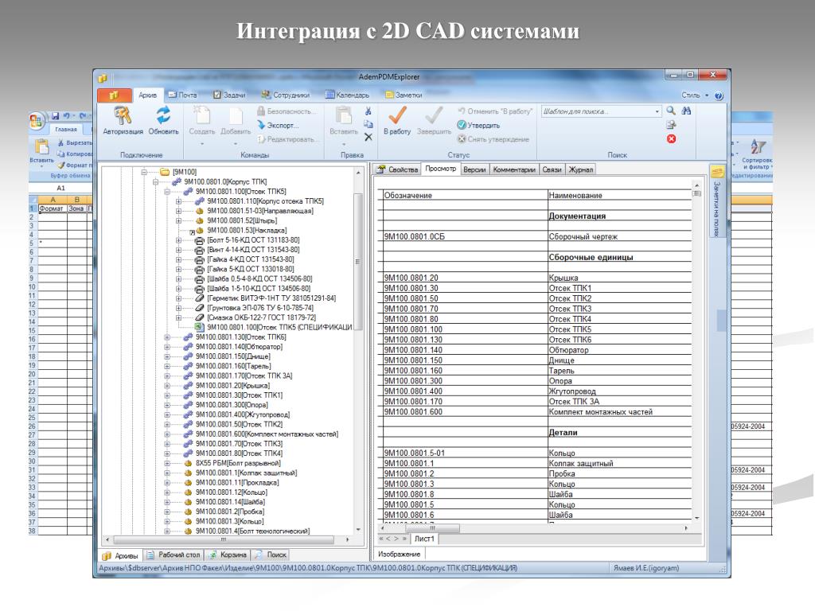Expand the 9М100.0801.150[Днище] tree node
815x611 pixels.
pyautogui.click(x=167, y=357)
